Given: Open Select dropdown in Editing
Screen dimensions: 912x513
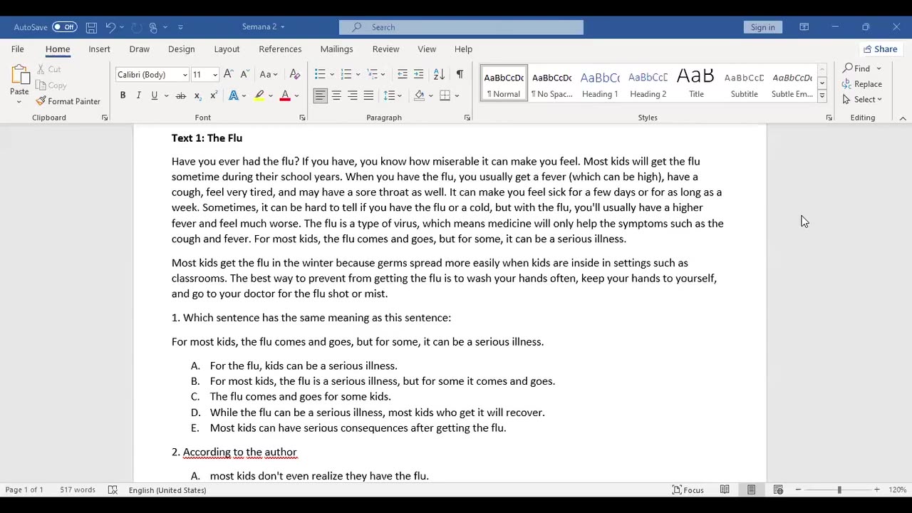Looking at the screenshot, I should (863, 100).
